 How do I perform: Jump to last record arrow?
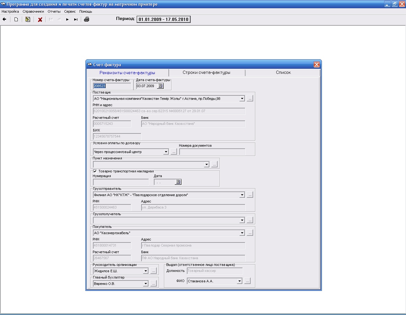click(x=76, y=19)
